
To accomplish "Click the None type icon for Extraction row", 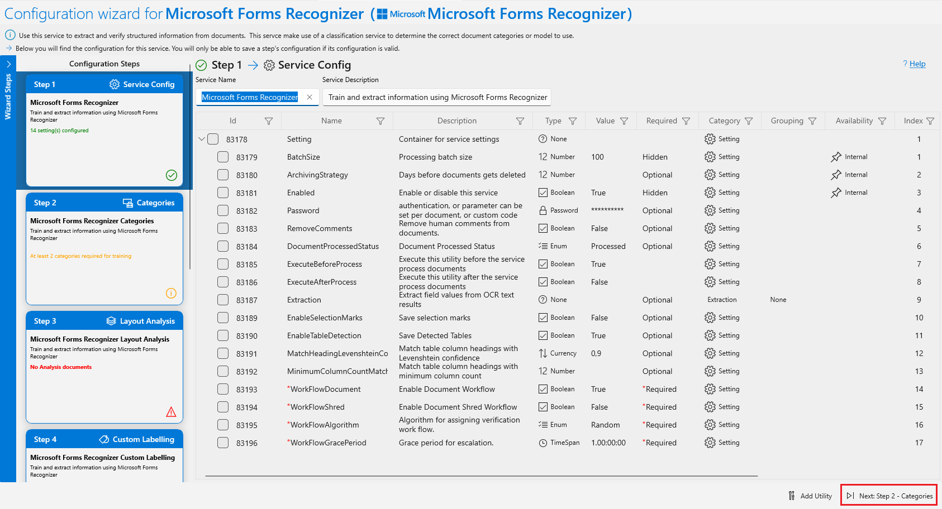I will point(543,300).
